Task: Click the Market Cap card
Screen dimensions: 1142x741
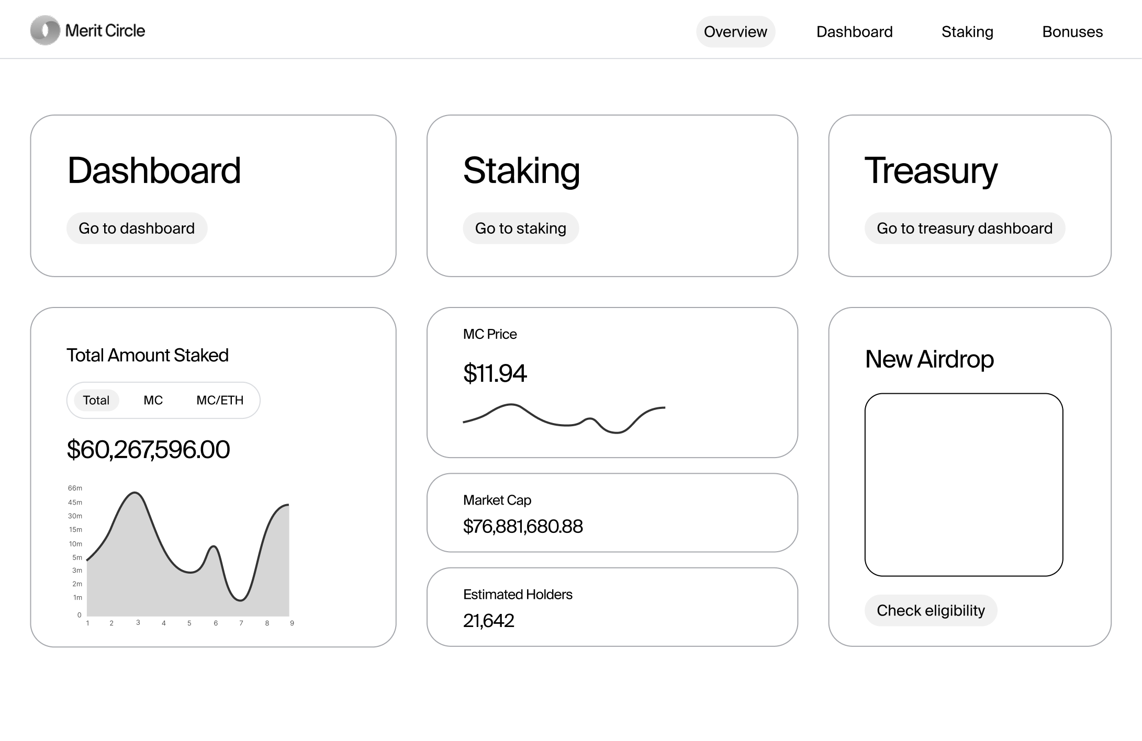Action: click(x=611, y=513)
